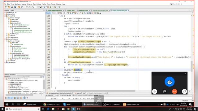Viewport: 198px width, 111px height.
Task: Click the Redo toolbar icon
Action: point(22,7)
